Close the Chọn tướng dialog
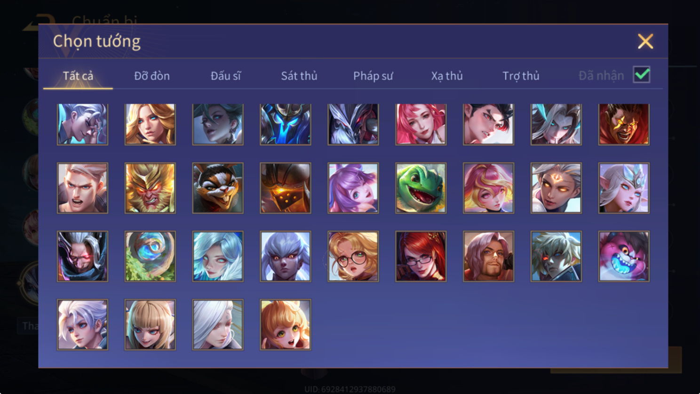Viewport: 700px width, 394px height. tap(645, 41)
